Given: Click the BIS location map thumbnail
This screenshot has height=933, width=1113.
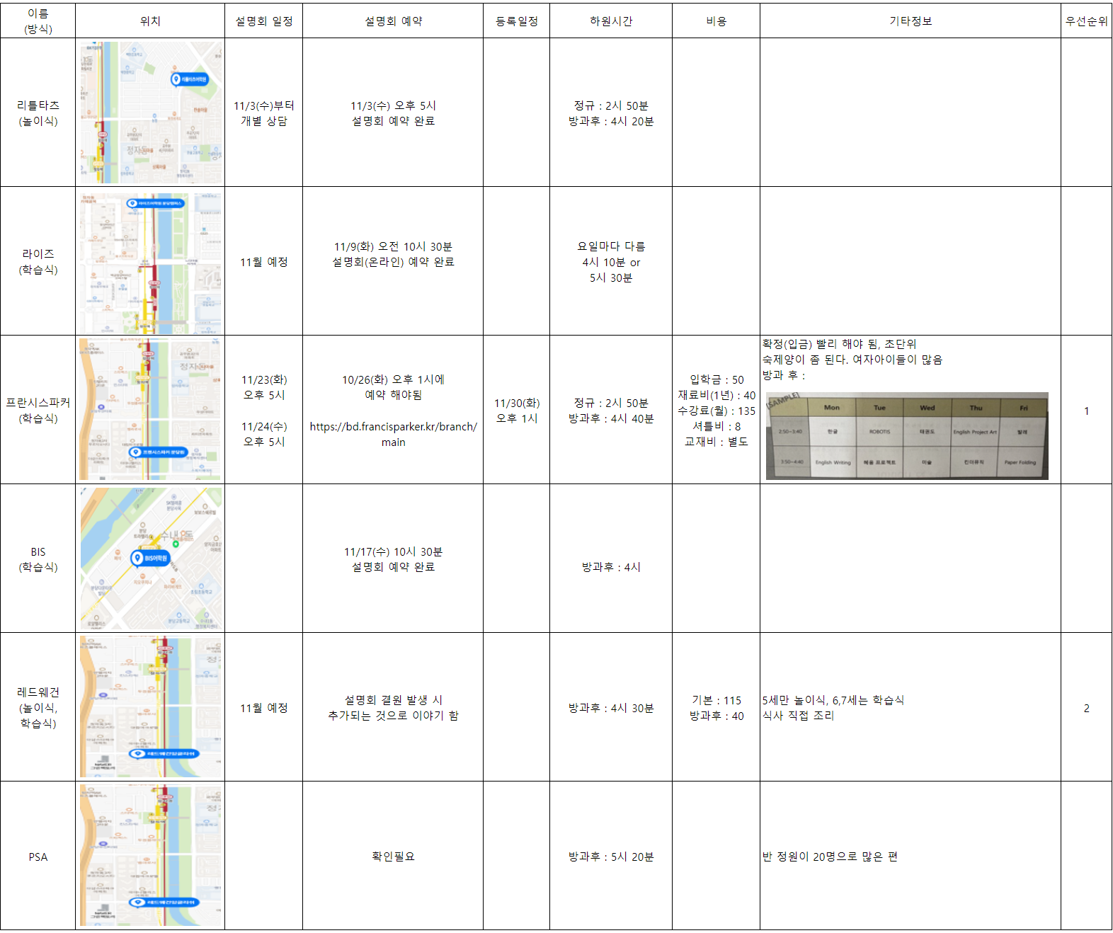Looking at the screenshot, I should (151, 559).
